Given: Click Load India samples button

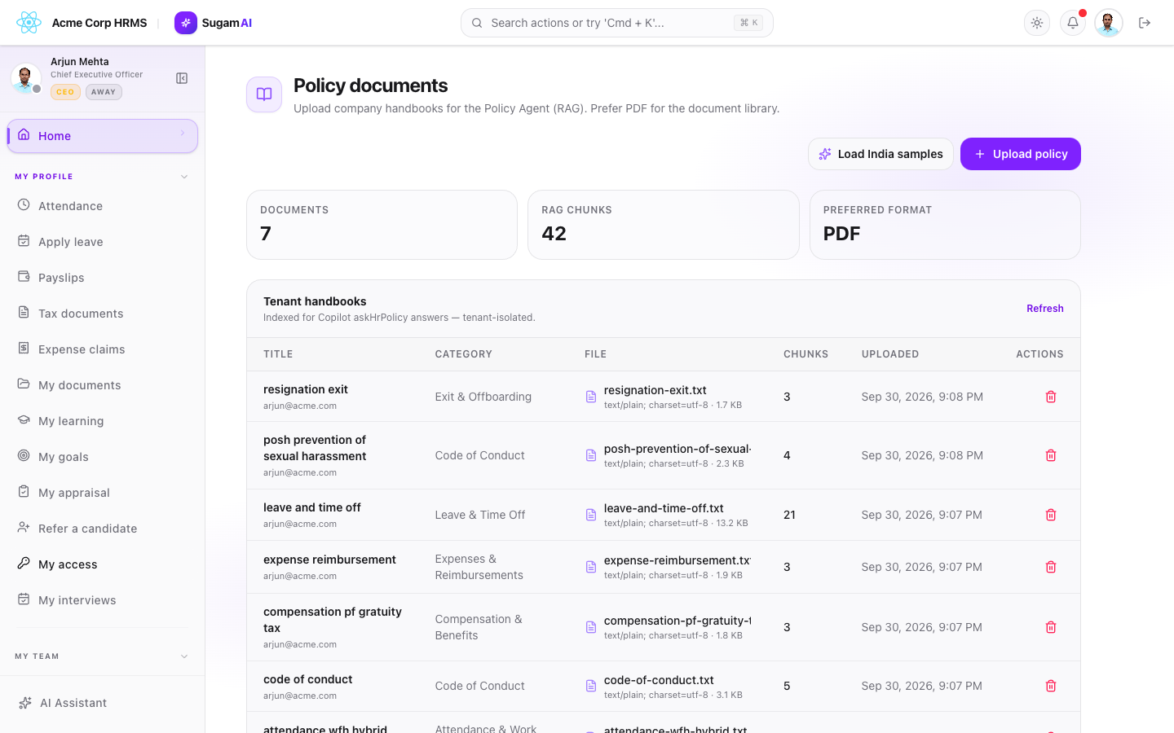Looking at the screenshot, I should (880, 154).
